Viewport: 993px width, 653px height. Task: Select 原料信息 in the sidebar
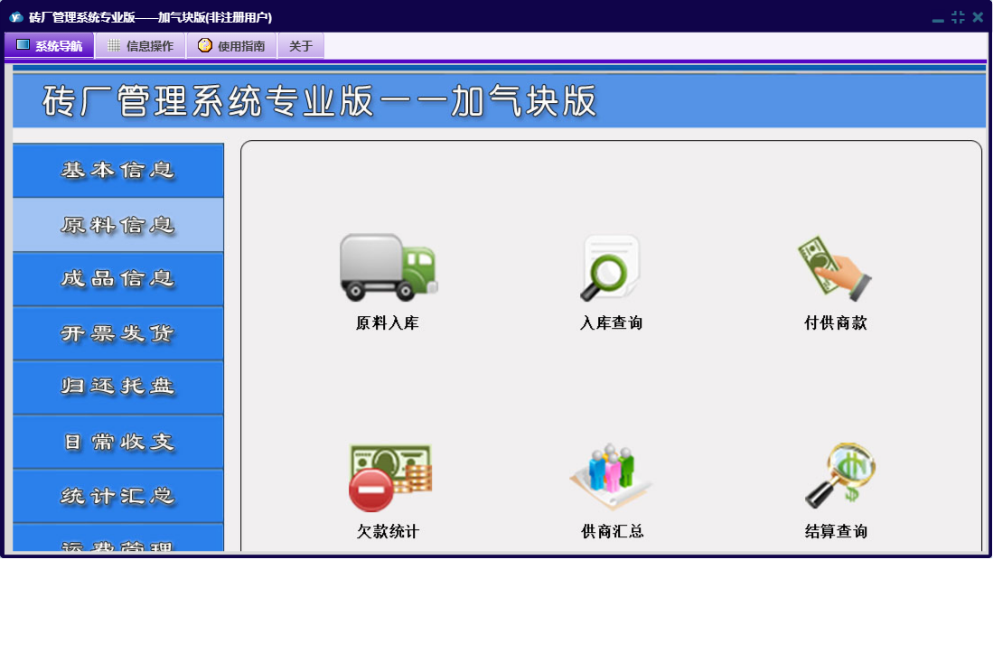(x=118, y=225)
